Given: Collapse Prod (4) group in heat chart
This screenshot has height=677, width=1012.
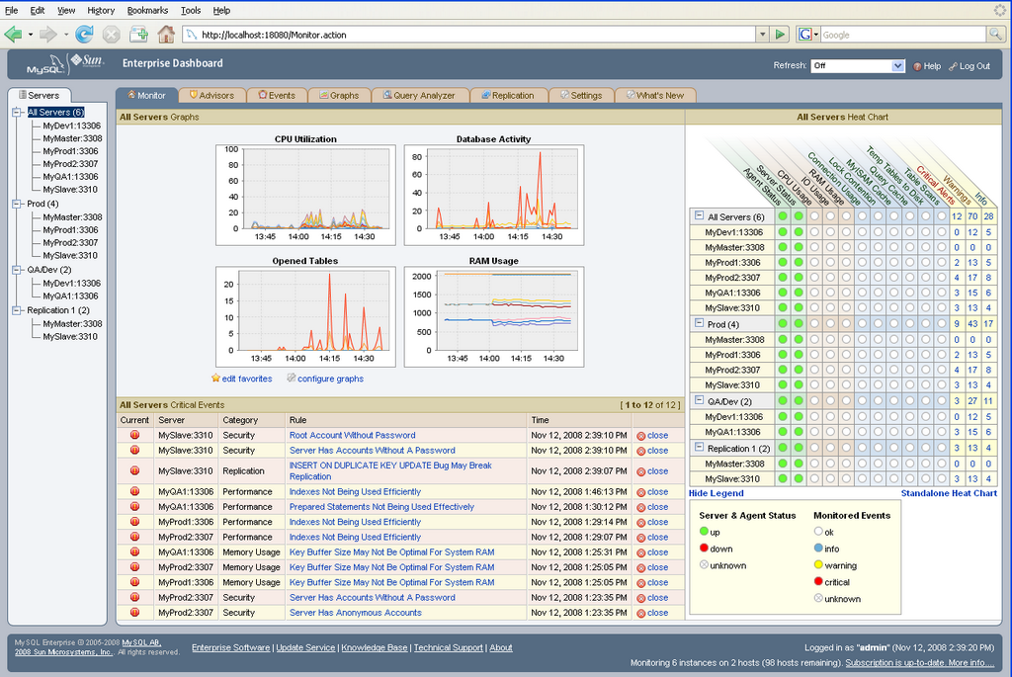Looking at the screenshot, I should point(699,323).
